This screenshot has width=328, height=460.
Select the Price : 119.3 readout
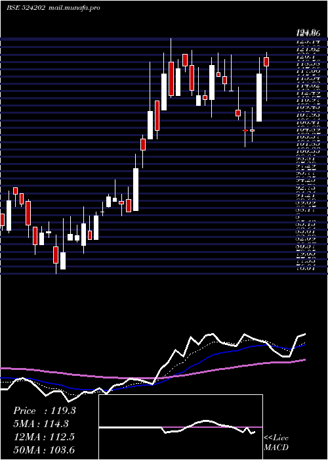coord(45,411)
